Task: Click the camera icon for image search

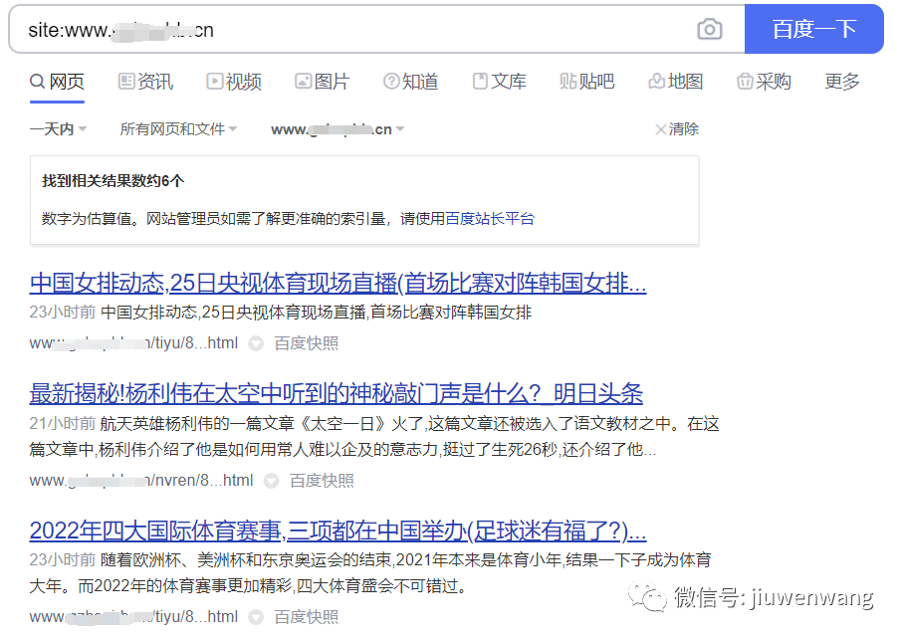Action: point(709,30)
